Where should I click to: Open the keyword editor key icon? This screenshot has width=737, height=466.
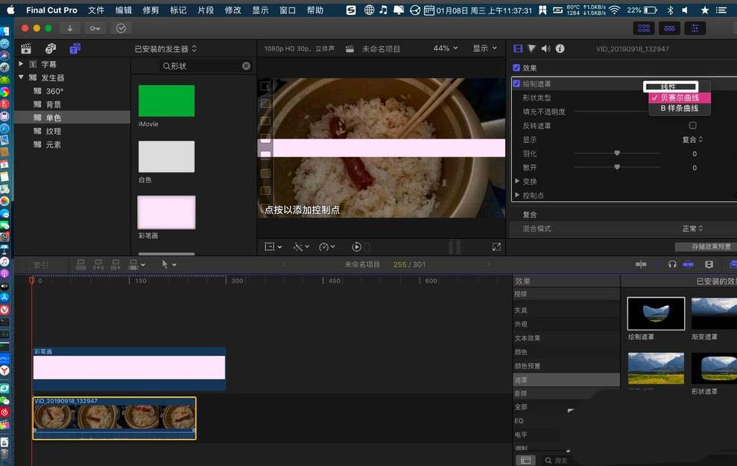(x=95, y=28)
